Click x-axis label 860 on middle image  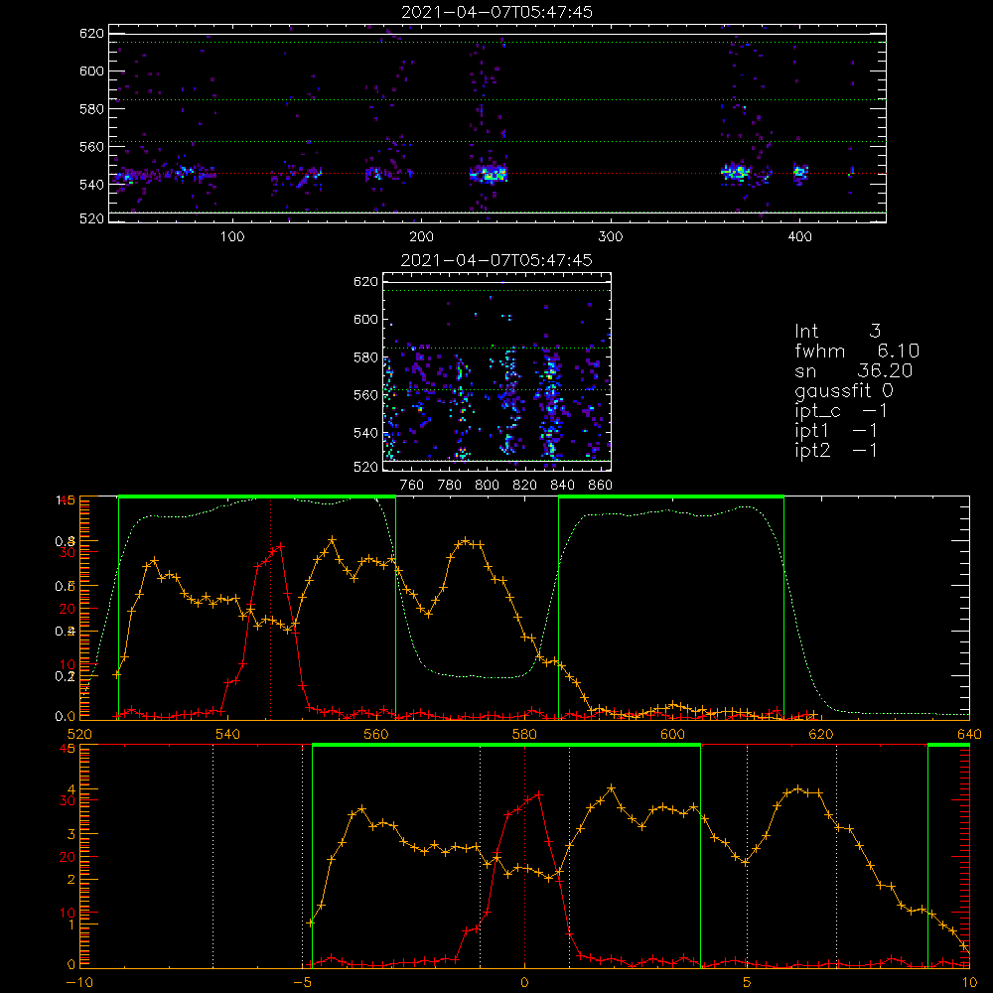click(x=601, y=486)
